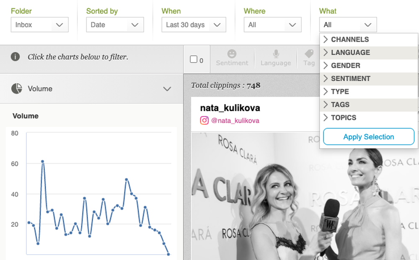Collapse the Volume panel chevron
The image size is (419, 260).
[167, 89]
